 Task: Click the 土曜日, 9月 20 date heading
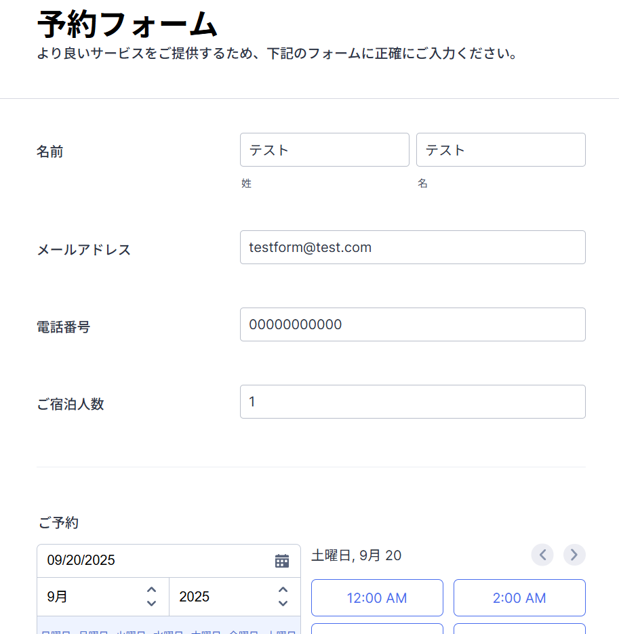coord(357,556)
